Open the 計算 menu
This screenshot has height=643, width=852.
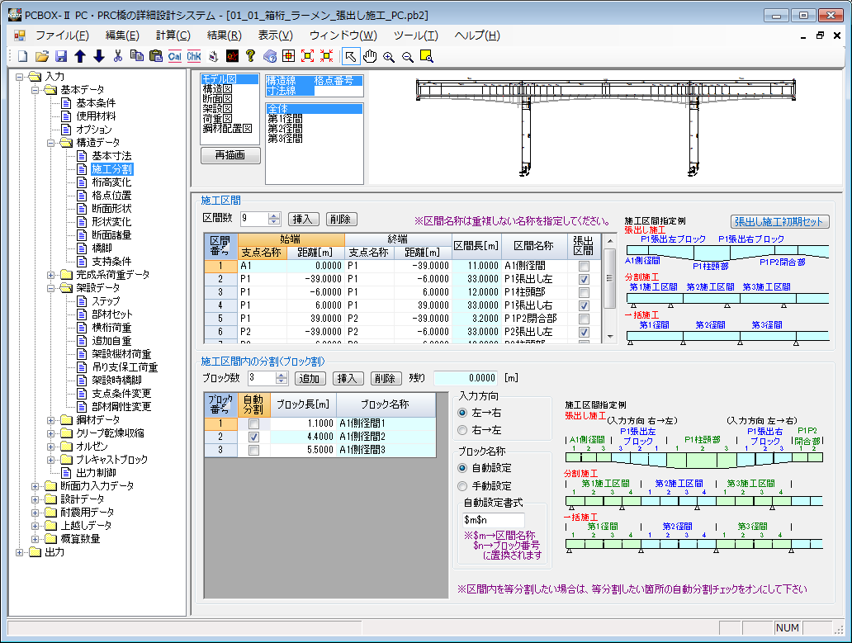pos(172,34)
